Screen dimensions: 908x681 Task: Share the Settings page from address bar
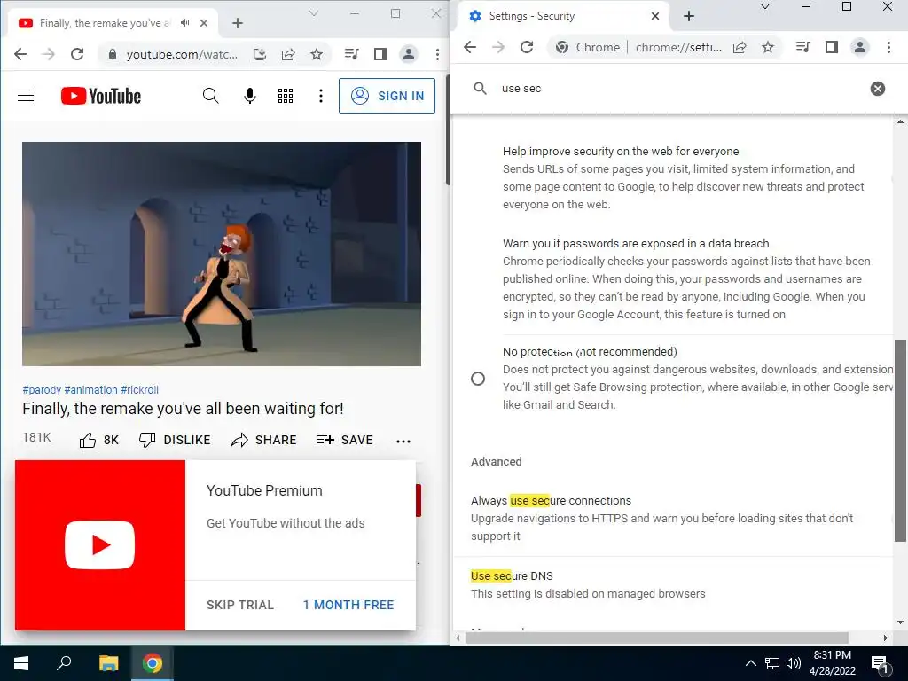pos(740,48)
